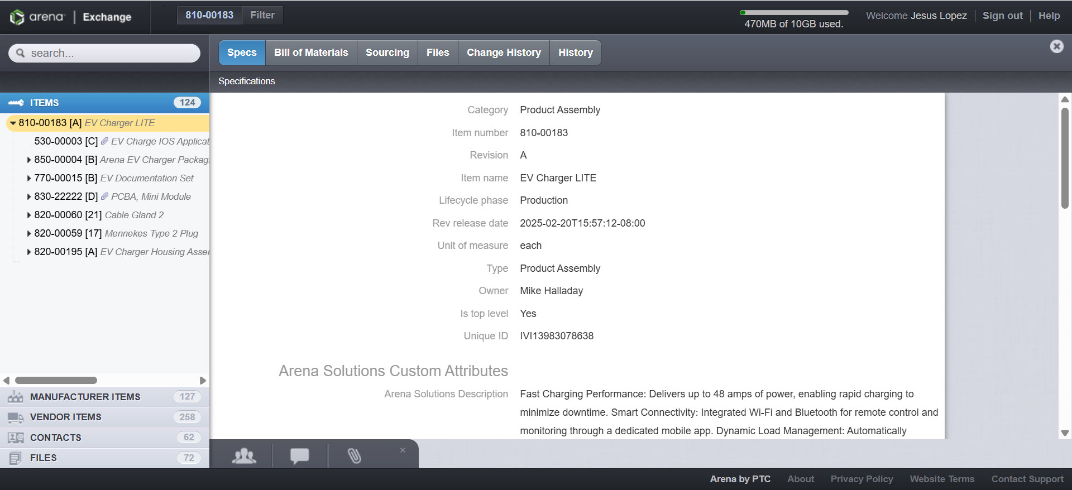Viewport: 1072px width, 490px height.
Task: Select the 530-00003 EV Charge IOS Application item
Action: pyautogui.click(x=122, y=141)
